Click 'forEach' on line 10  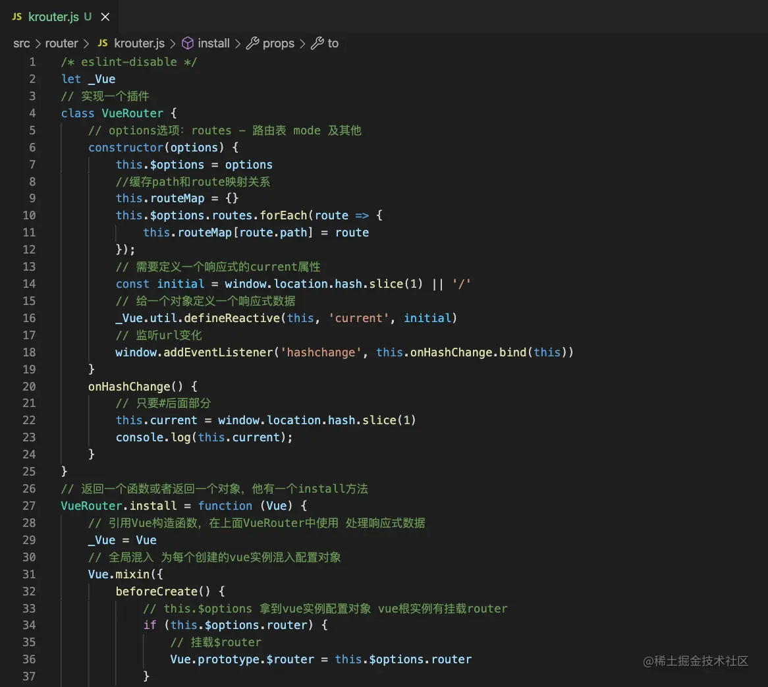(283, 215)
